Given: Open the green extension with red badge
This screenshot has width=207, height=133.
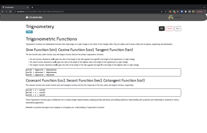Looking at the screenshot, I should (174, 12).
